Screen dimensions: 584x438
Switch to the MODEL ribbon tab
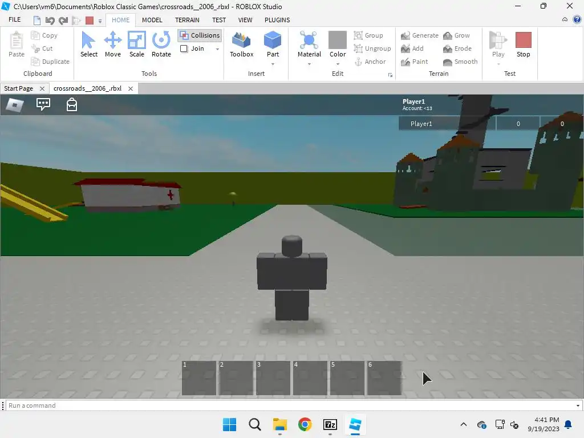tap(152, 20)
